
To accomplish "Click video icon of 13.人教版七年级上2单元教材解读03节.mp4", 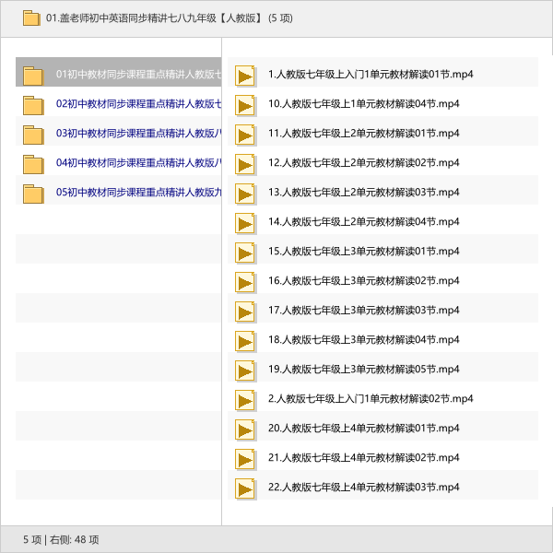I will [245, 194].
